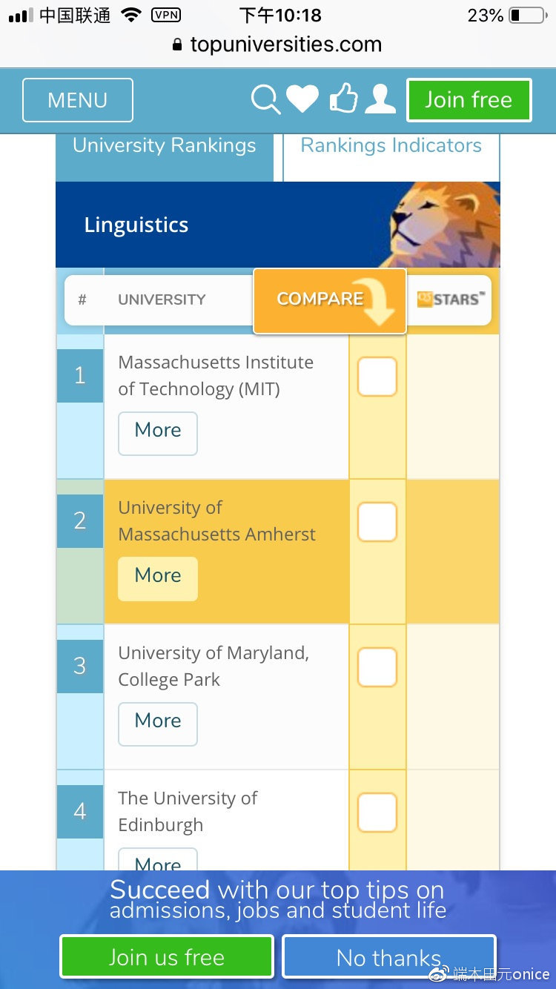The image size is (556, 989).
Task: Check compare box for University of Edinburgh
Action: 377,813
